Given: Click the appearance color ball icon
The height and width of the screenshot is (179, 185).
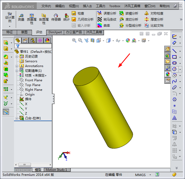Looking at the screenshot, I should (128, 40).
